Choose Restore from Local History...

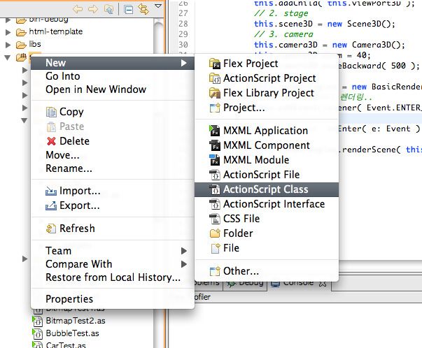click(113, 277)
